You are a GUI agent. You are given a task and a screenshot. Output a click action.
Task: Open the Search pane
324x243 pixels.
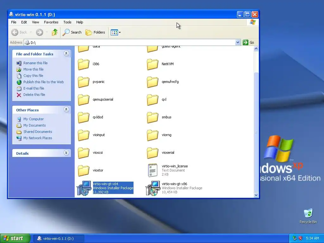72,32
